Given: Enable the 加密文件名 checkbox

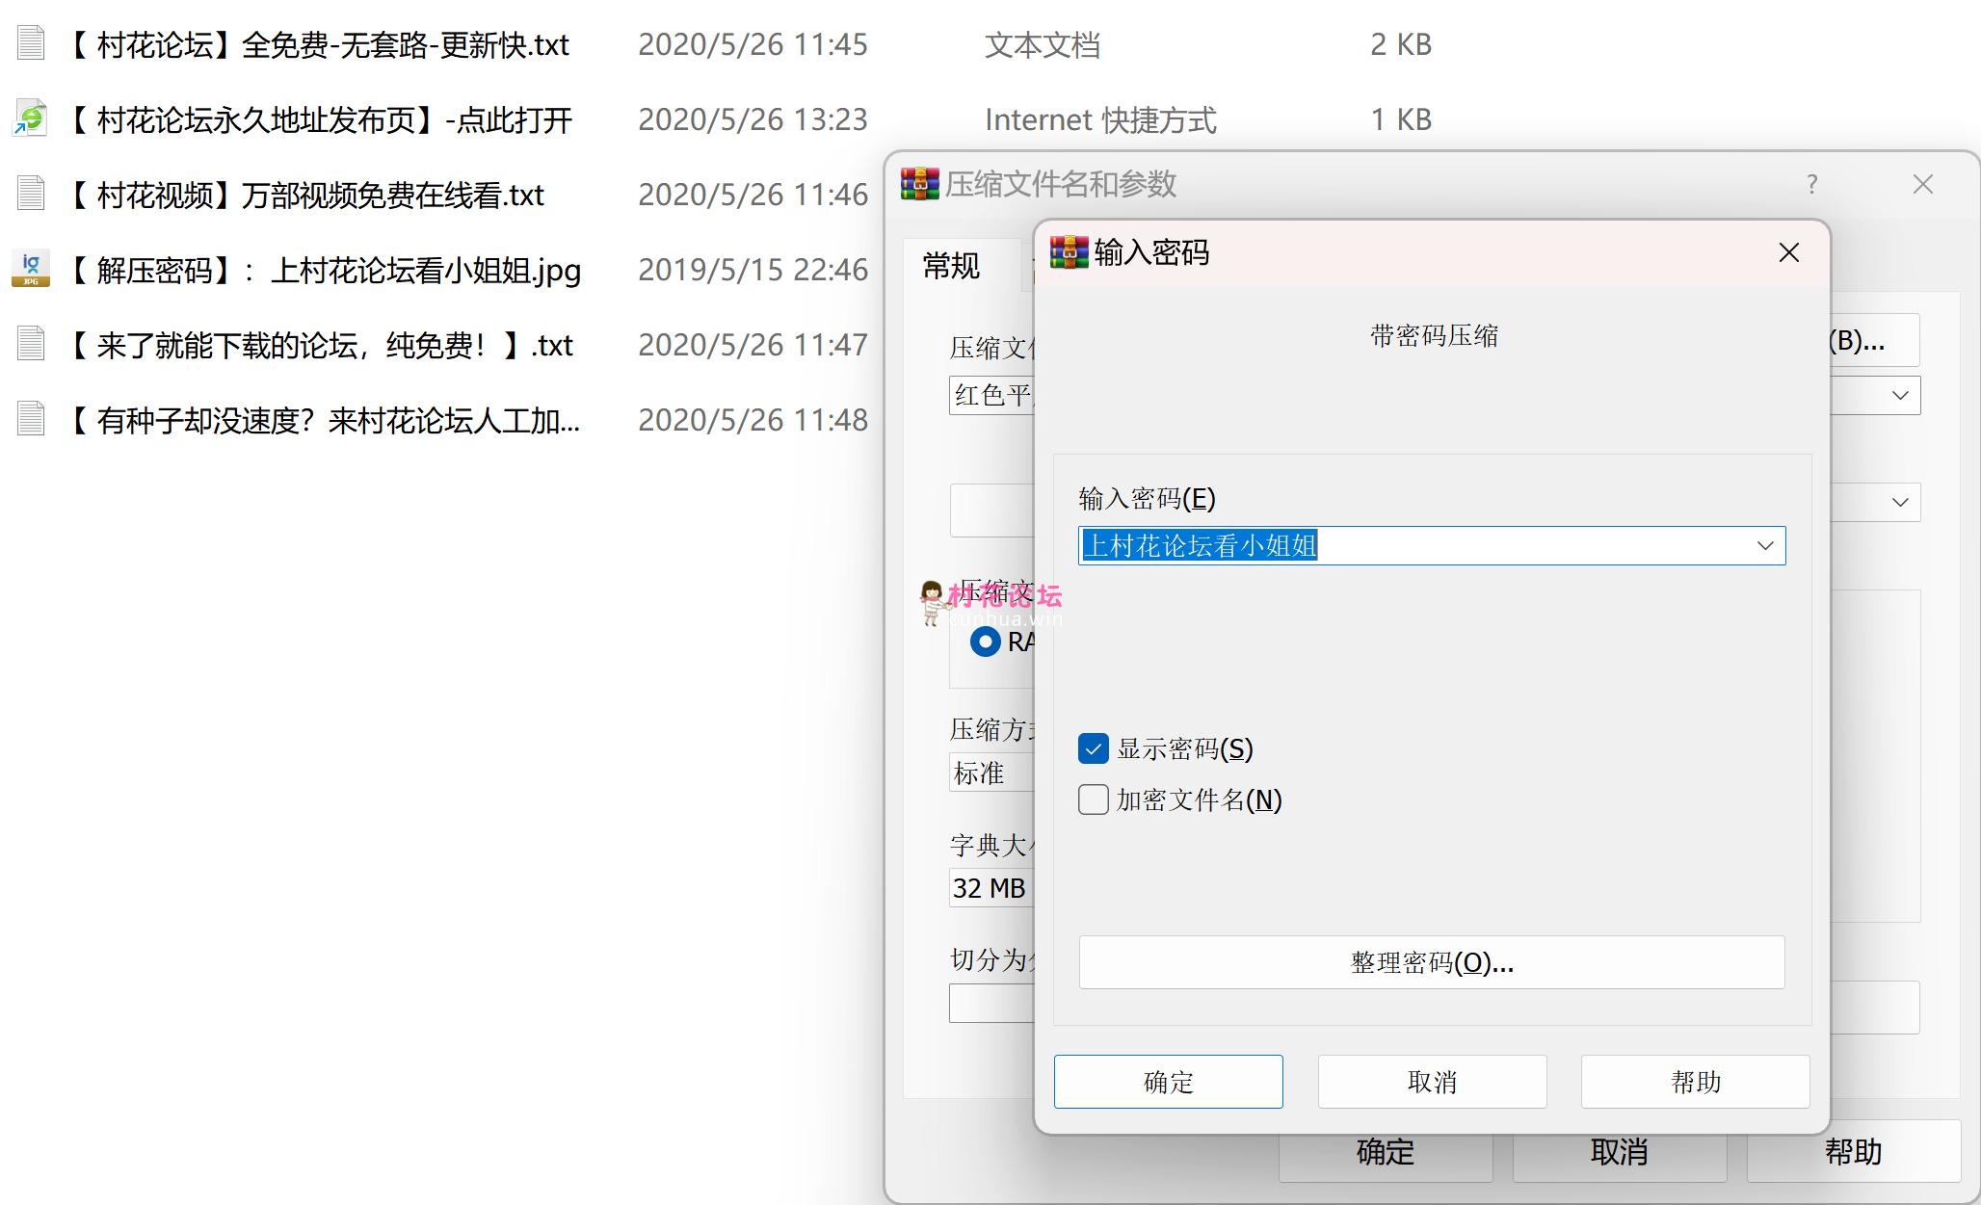Looking at the screenshot, I should click(1094, 799).
